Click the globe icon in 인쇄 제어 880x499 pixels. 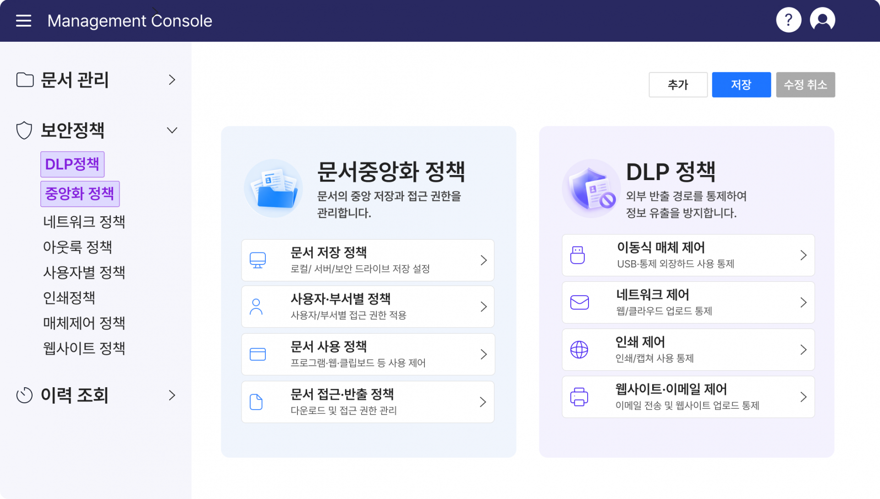pos(579,350)
